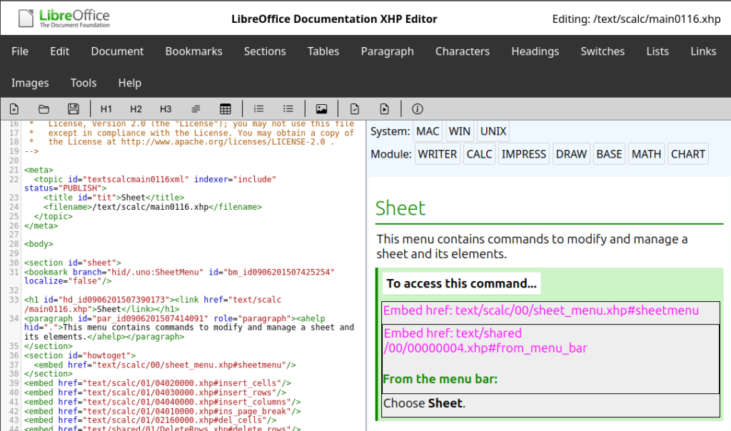Open the File menu
This screenshot has width=731, height=431.
coord(19,51)
